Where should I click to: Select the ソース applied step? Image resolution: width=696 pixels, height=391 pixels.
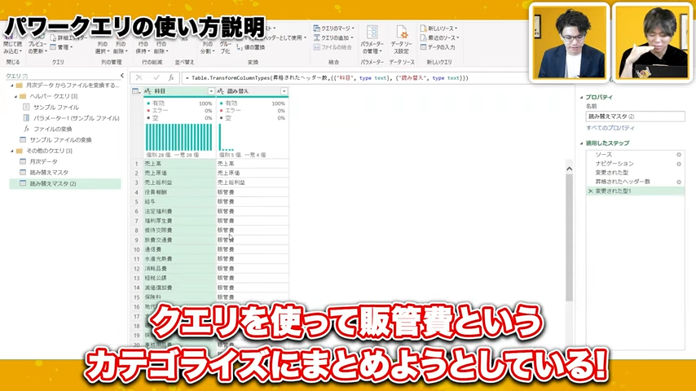click(635, 155)
